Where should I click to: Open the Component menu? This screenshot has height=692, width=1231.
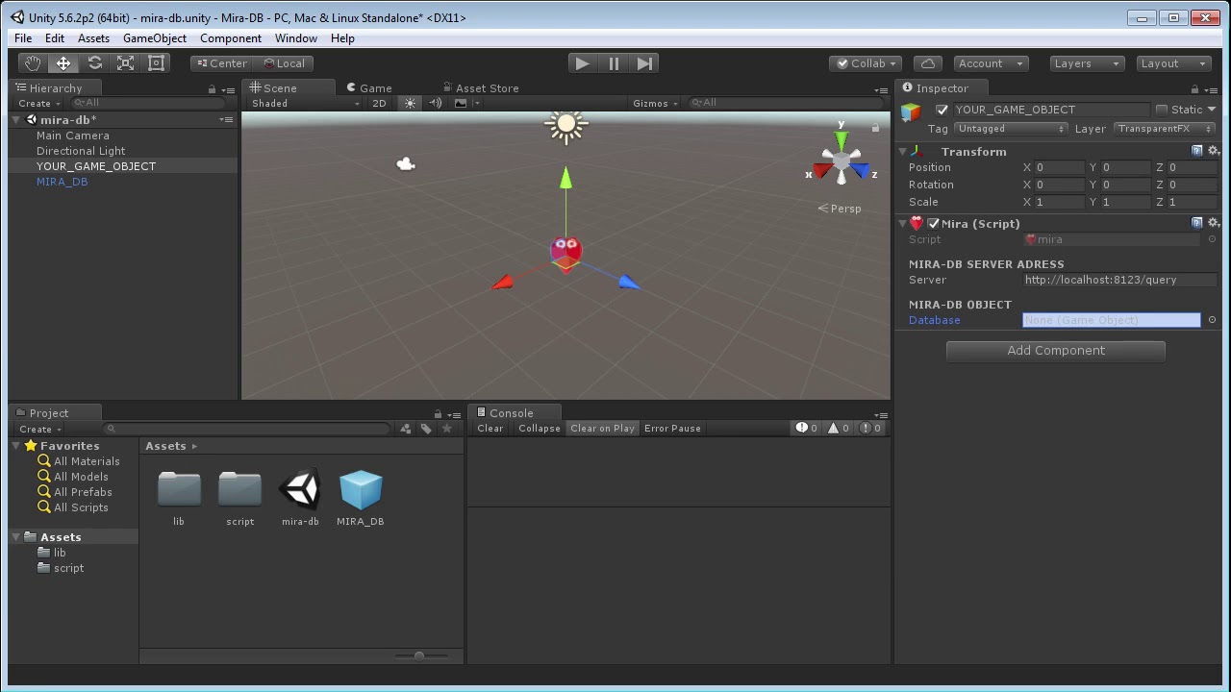[x=230, y=38]
